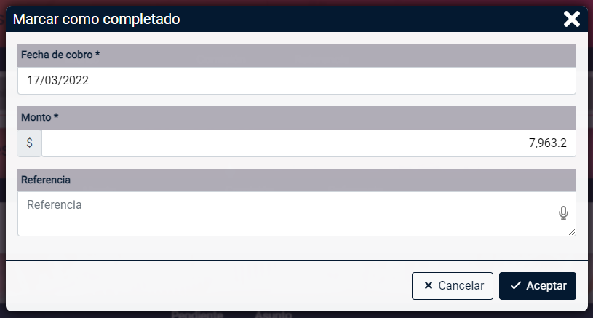Confirm with the Aceptar button
Image resolution: width=593 pixels, height=318 pixels.
tap(538, 286)
